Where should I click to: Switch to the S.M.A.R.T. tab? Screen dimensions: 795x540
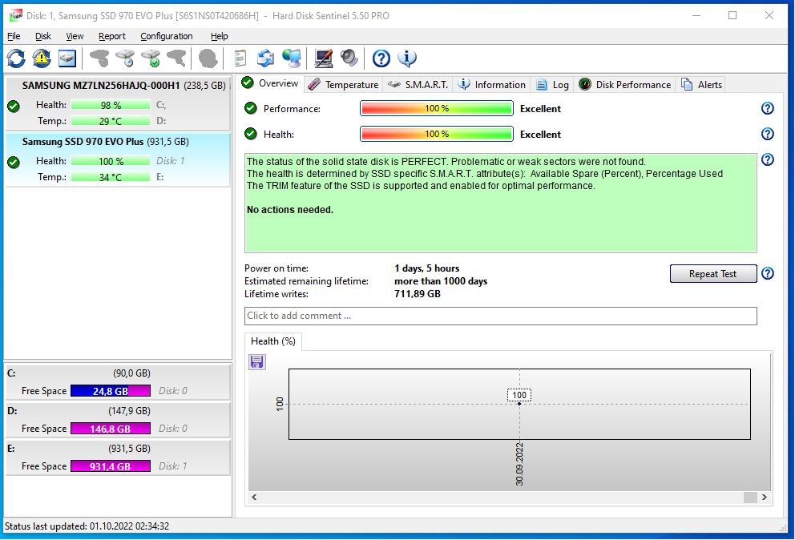418,85
